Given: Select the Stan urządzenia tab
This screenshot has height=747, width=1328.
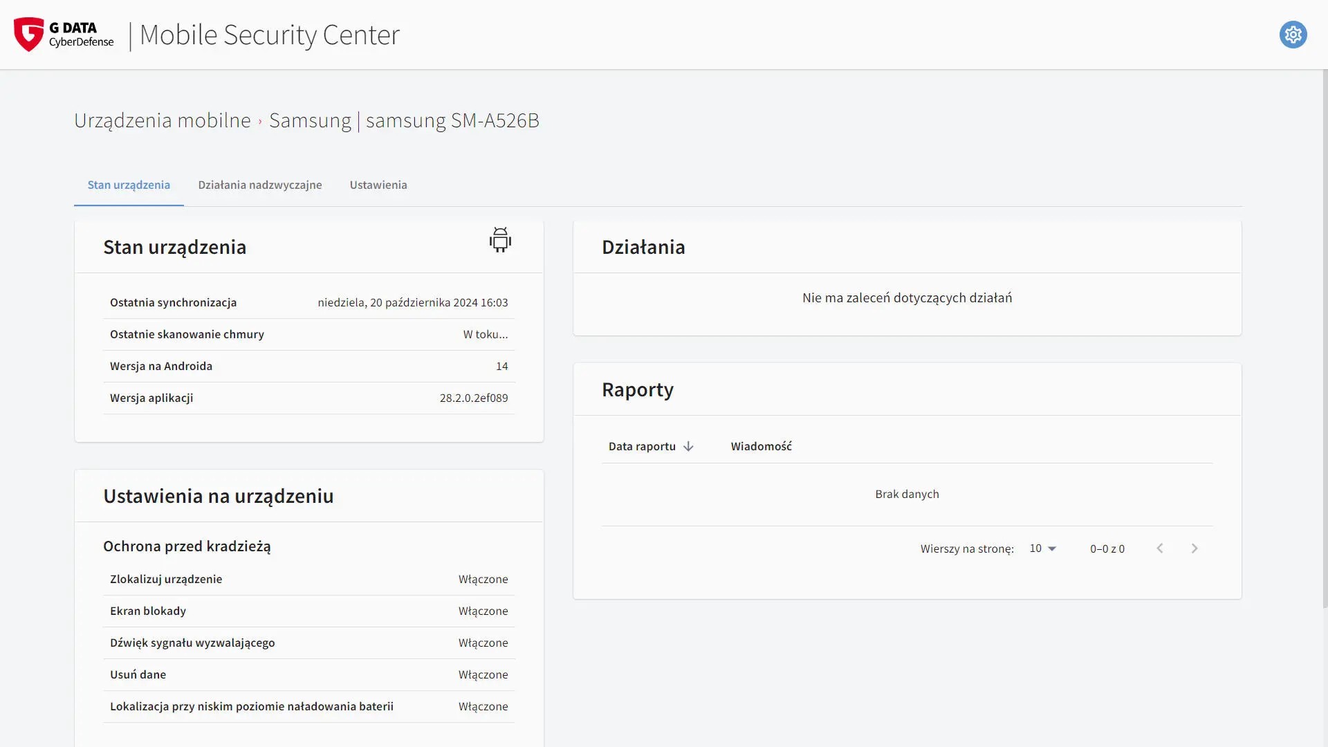Looking at the screenshot, I should (x=129, y=185).
